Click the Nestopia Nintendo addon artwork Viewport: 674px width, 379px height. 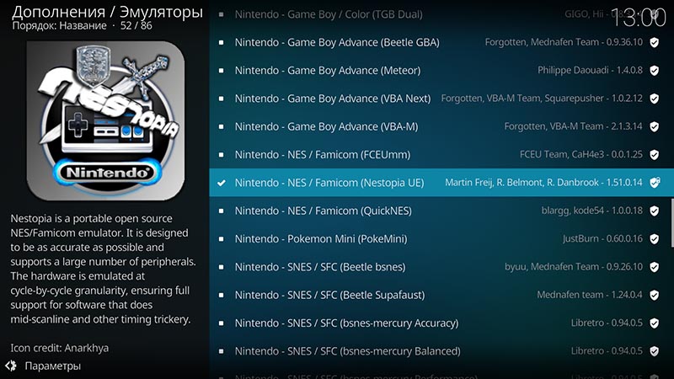(x=106, y=120)
